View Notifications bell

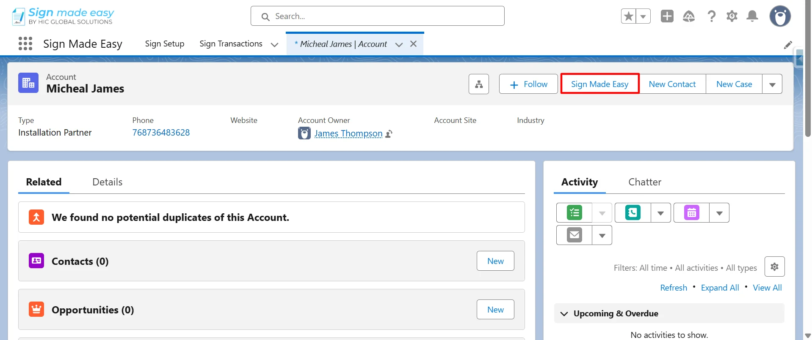(752, 16)
